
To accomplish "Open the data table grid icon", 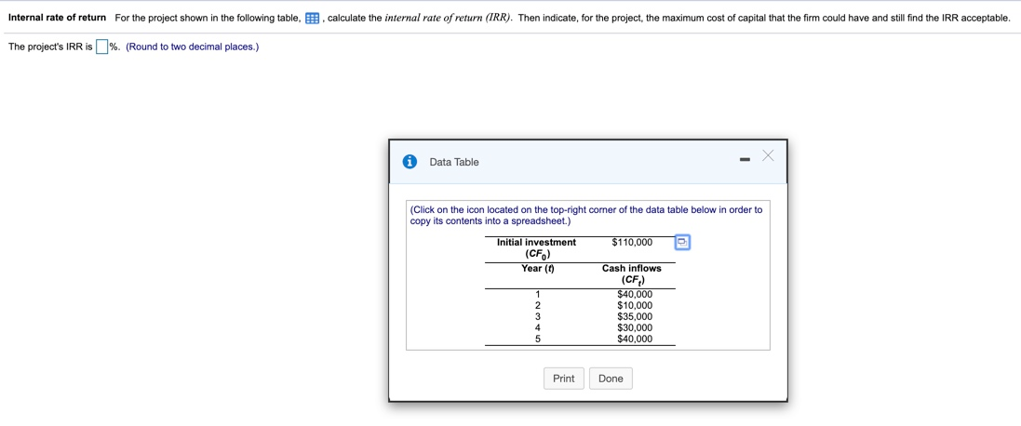I will [312, 19].
